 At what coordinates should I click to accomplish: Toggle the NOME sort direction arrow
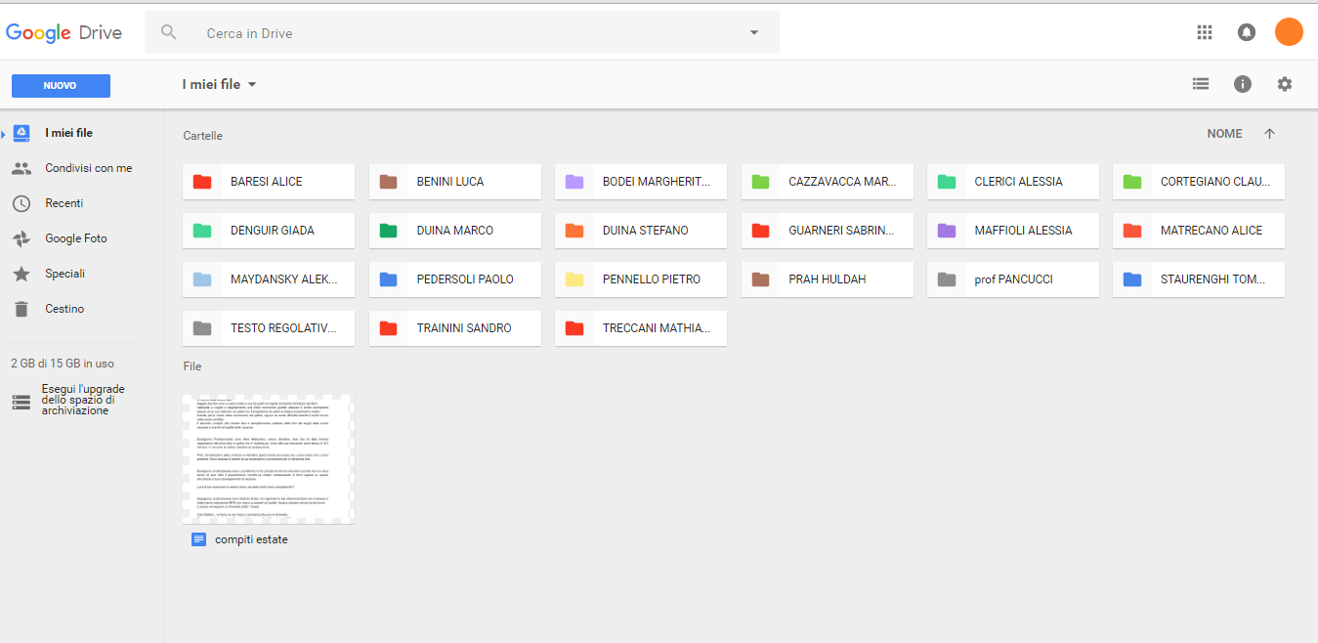pyautogui.click(x=1269, y=133)
